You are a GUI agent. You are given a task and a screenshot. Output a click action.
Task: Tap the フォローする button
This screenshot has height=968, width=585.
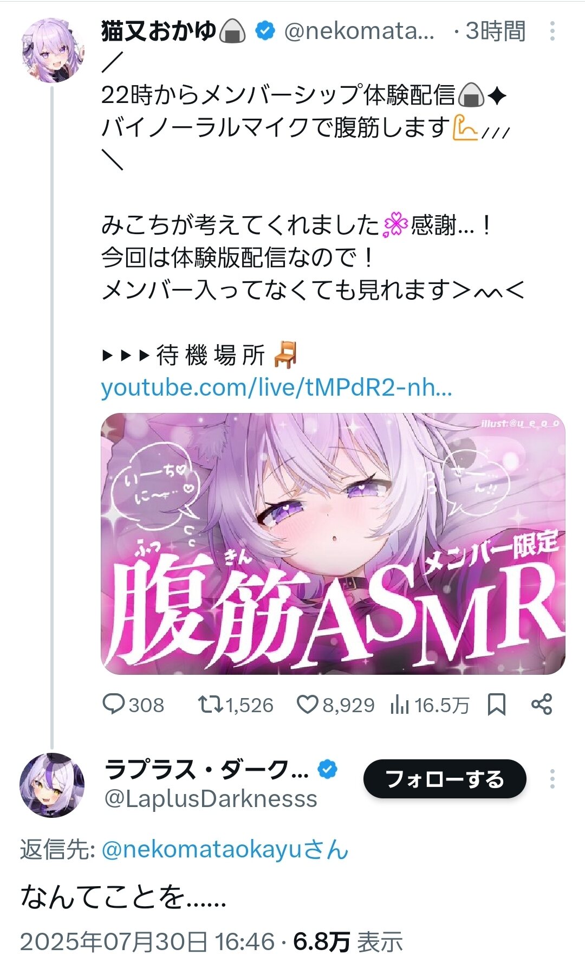tap(445, 779)
